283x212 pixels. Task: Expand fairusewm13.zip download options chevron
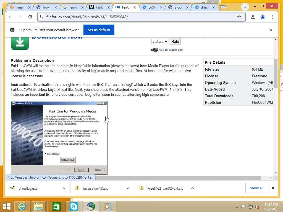coord(128,188)
